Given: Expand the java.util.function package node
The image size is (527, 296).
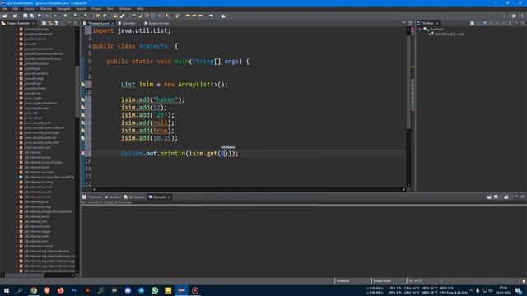Looking at the screenshot, I should [16, 63].
